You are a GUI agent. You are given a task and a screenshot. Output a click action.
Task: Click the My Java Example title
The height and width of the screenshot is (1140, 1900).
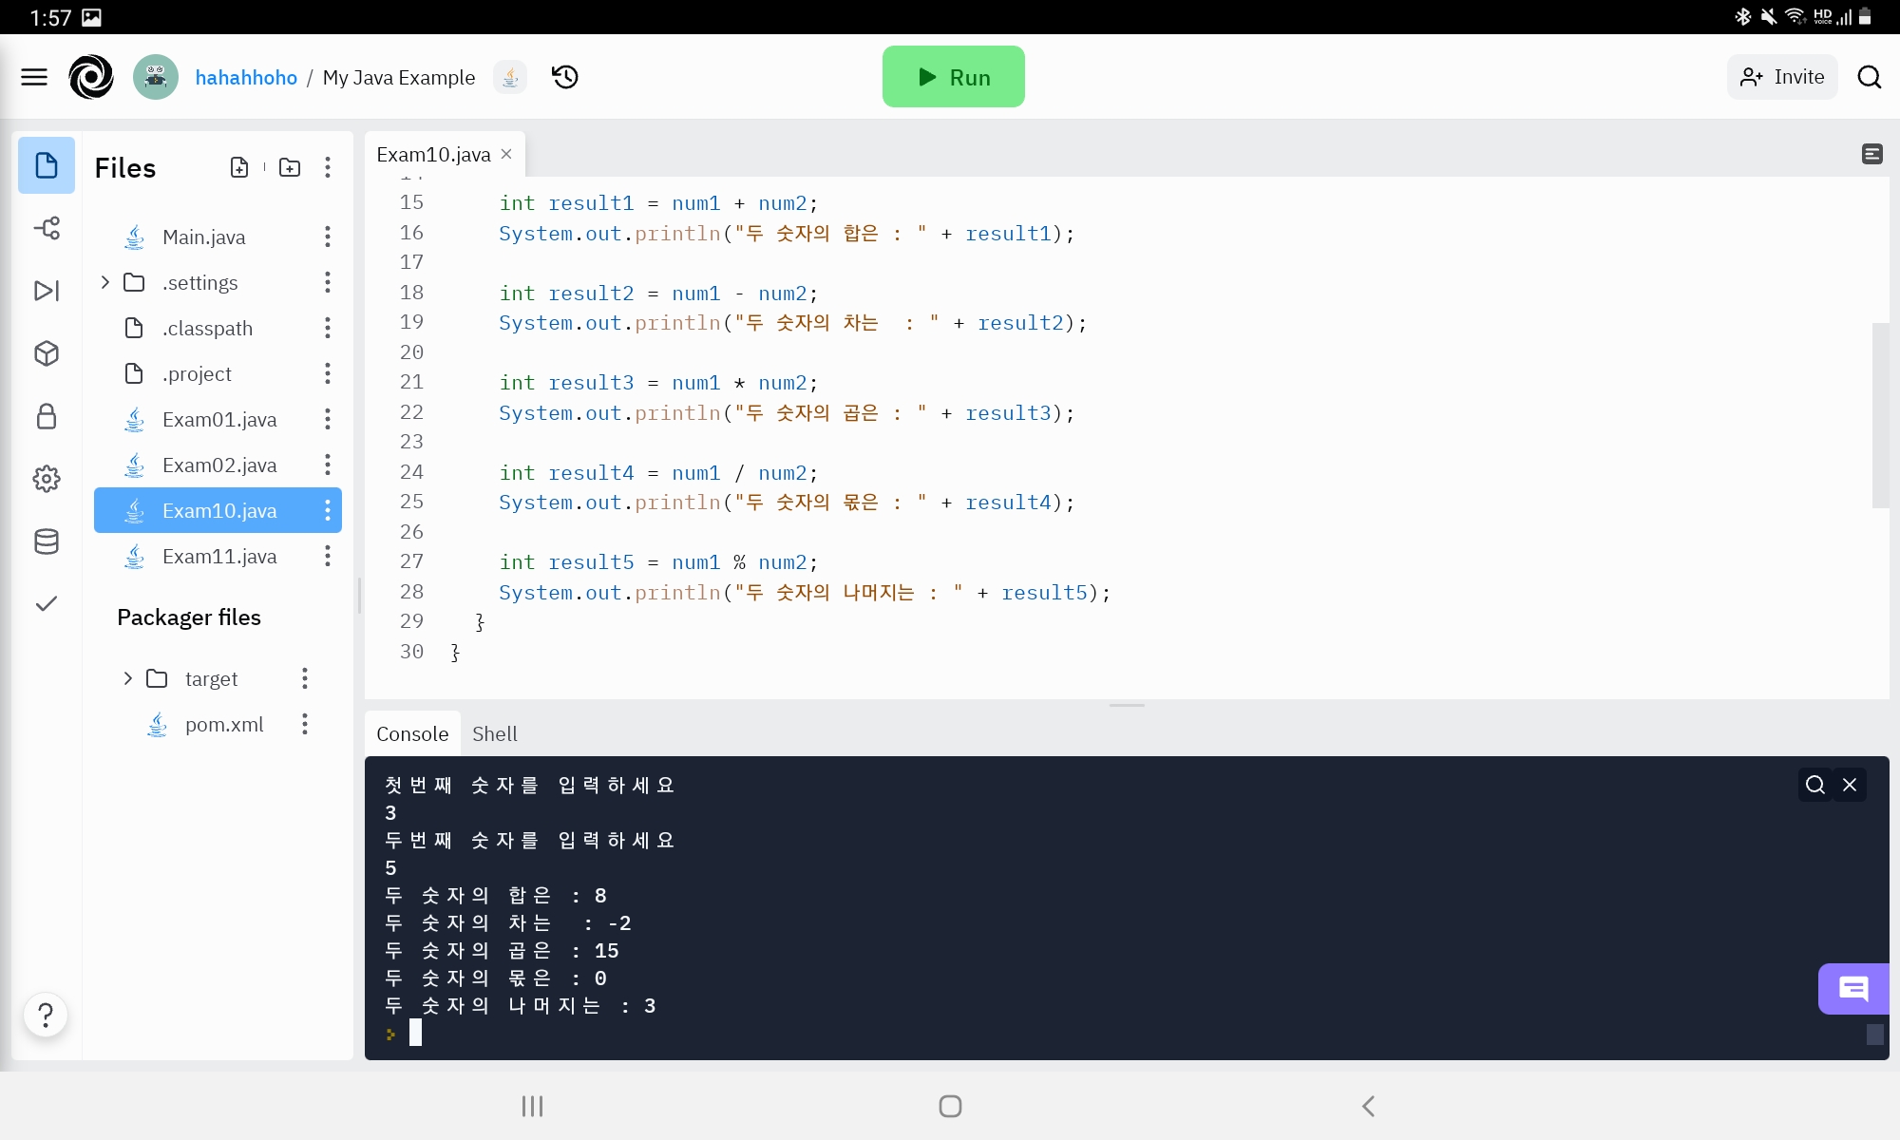(399, 78)
